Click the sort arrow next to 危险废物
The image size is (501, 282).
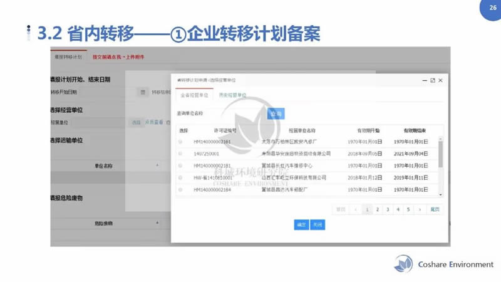157,222
